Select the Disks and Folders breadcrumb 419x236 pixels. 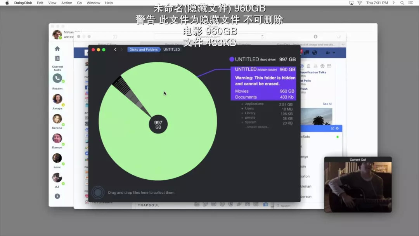pos(144,49)
